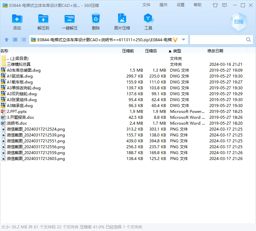Click the search magnifier icon
The height and width of the screenshot is (231, 256).
point(248,40)
